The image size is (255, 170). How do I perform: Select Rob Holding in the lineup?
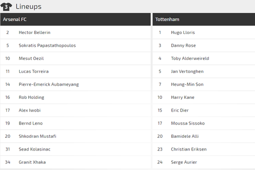[31, 97]
